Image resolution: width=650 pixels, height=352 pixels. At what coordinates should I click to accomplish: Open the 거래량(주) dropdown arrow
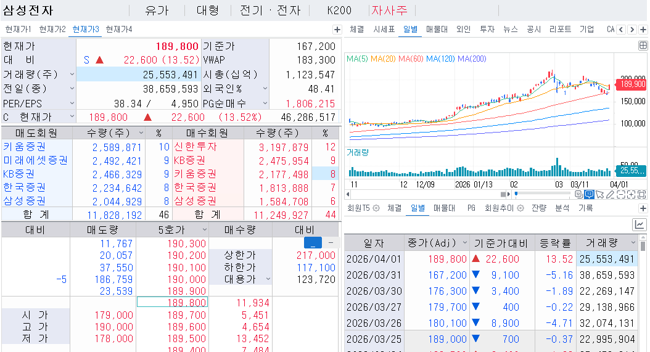coord(72,75)
